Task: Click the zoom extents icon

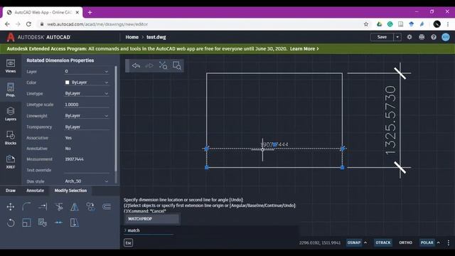Action: [x=163, y=65]
